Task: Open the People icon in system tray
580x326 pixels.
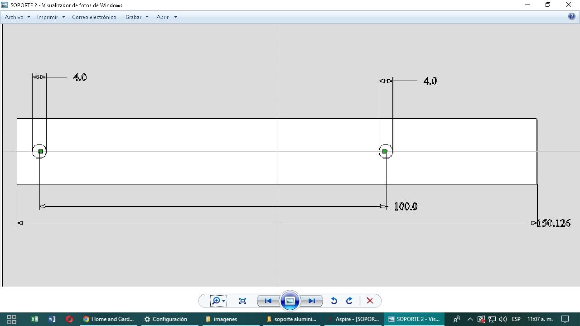Action: (x=457, y=319)
